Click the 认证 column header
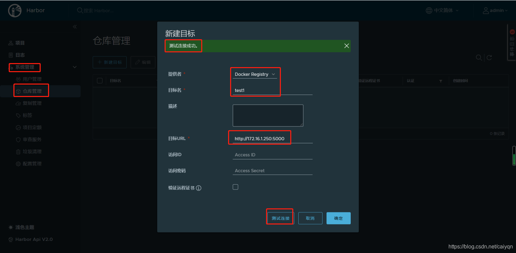The height and width of the screenshot is (253, 516). (411, 81)
